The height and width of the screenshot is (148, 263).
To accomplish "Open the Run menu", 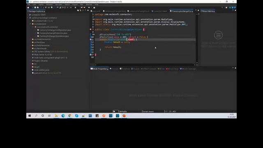I will point(81,5).
